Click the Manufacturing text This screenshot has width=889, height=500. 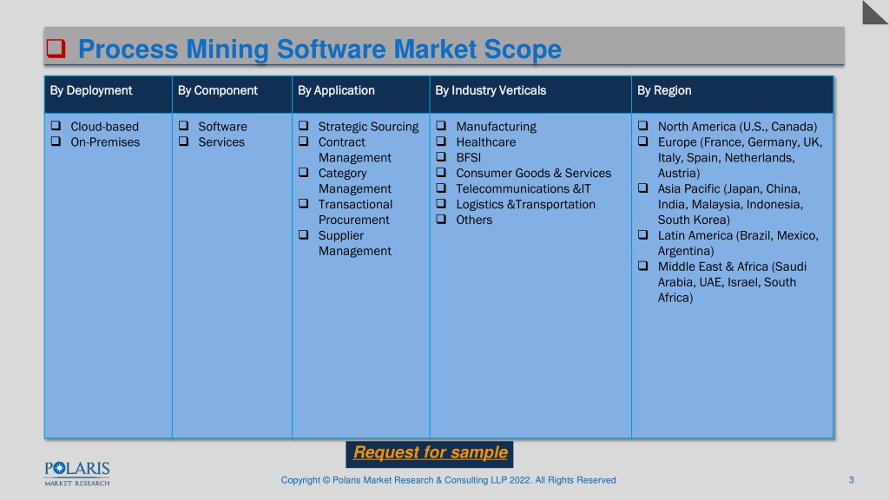(497, 127)
